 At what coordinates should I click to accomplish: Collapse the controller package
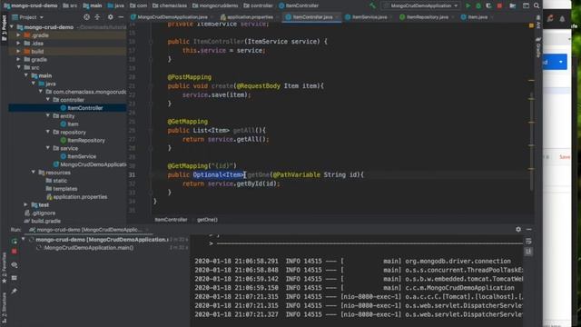(48, 100)
